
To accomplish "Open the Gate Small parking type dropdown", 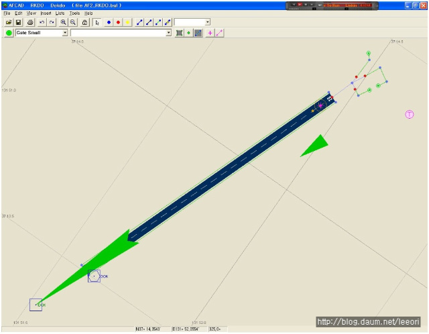I will [x=65, y=33].
